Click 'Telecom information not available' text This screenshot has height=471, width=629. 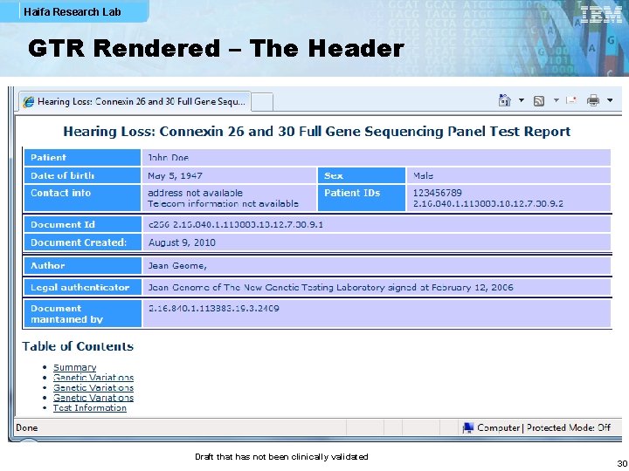(223, 203)
